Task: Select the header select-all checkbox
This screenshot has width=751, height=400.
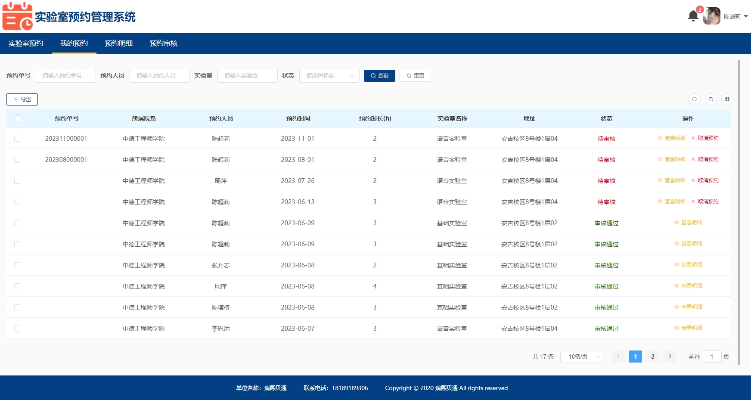Action: (17, 118)
